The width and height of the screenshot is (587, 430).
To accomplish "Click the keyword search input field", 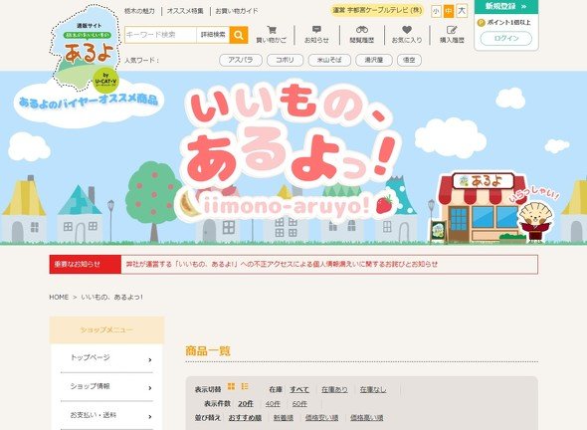I will (160, 35).
